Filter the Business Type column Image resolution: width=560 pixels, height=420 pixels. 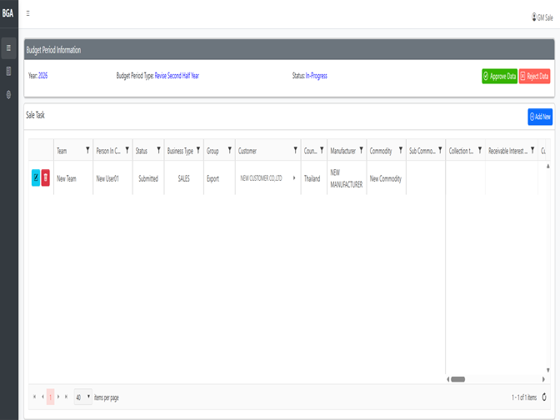pos(197,150)
